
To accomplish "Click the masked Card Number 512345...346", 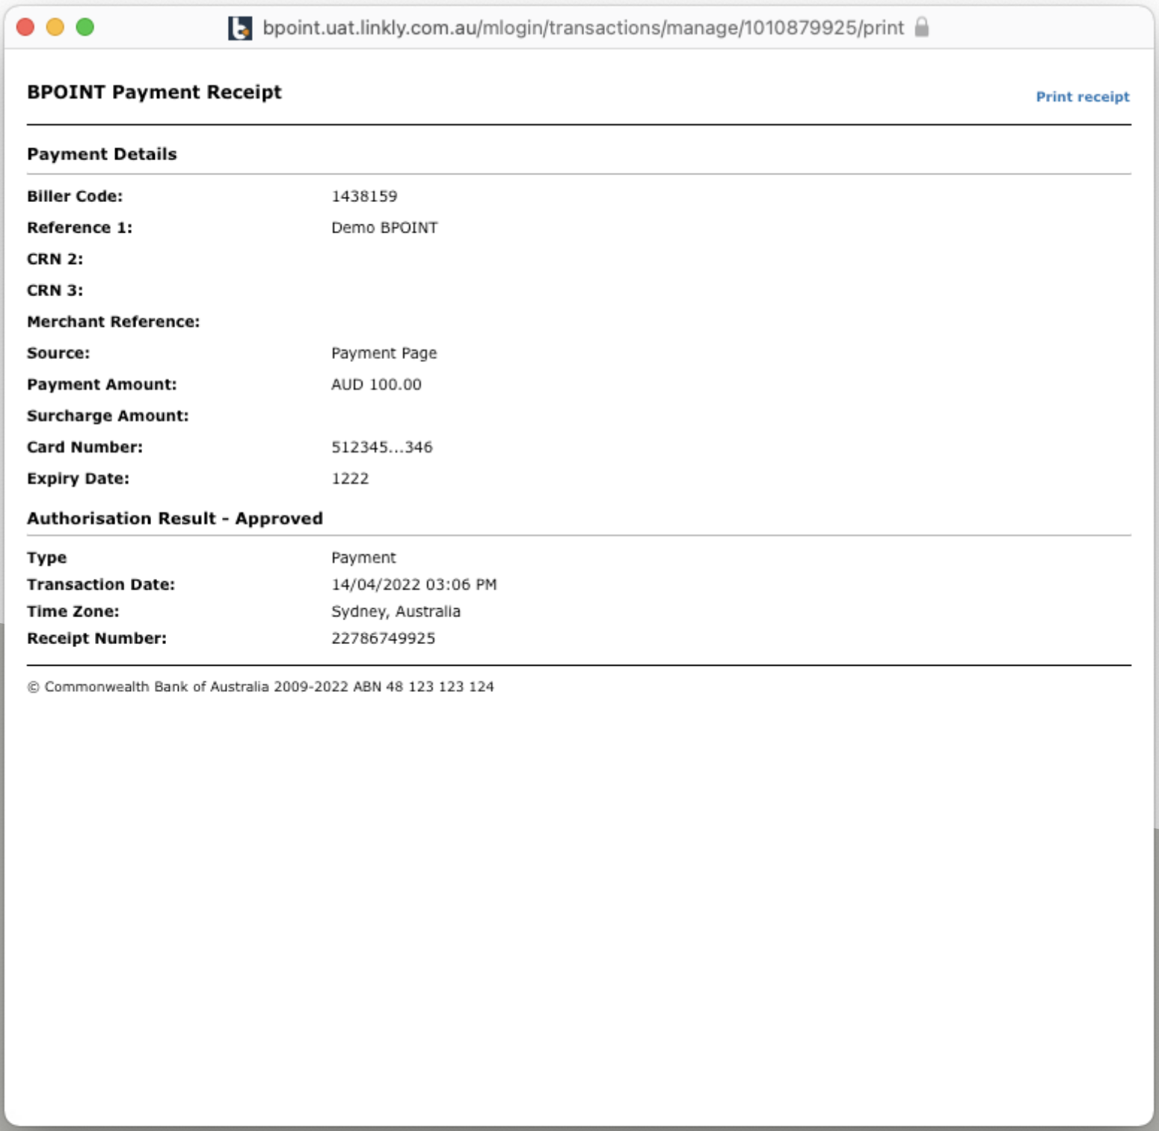I will click(382, 447).
